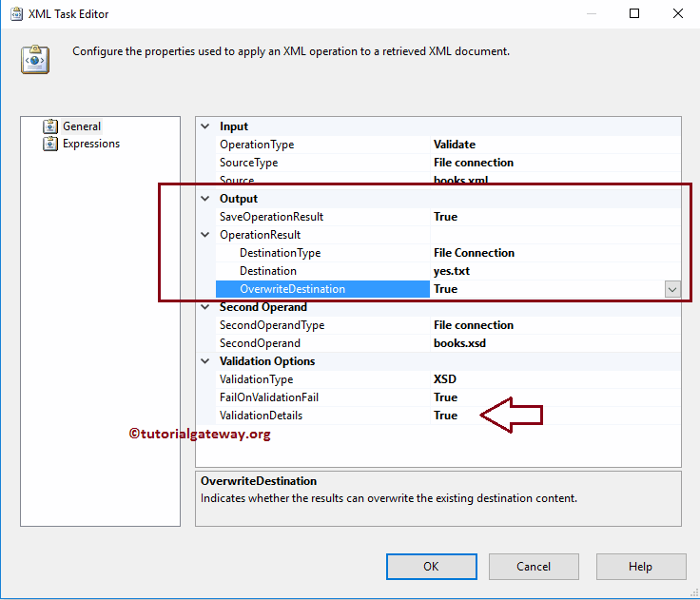Image resolution: width=700 pixels, height=600 pixels.
Task: Click OK to save settings
Action: click(x=431, y=567)
